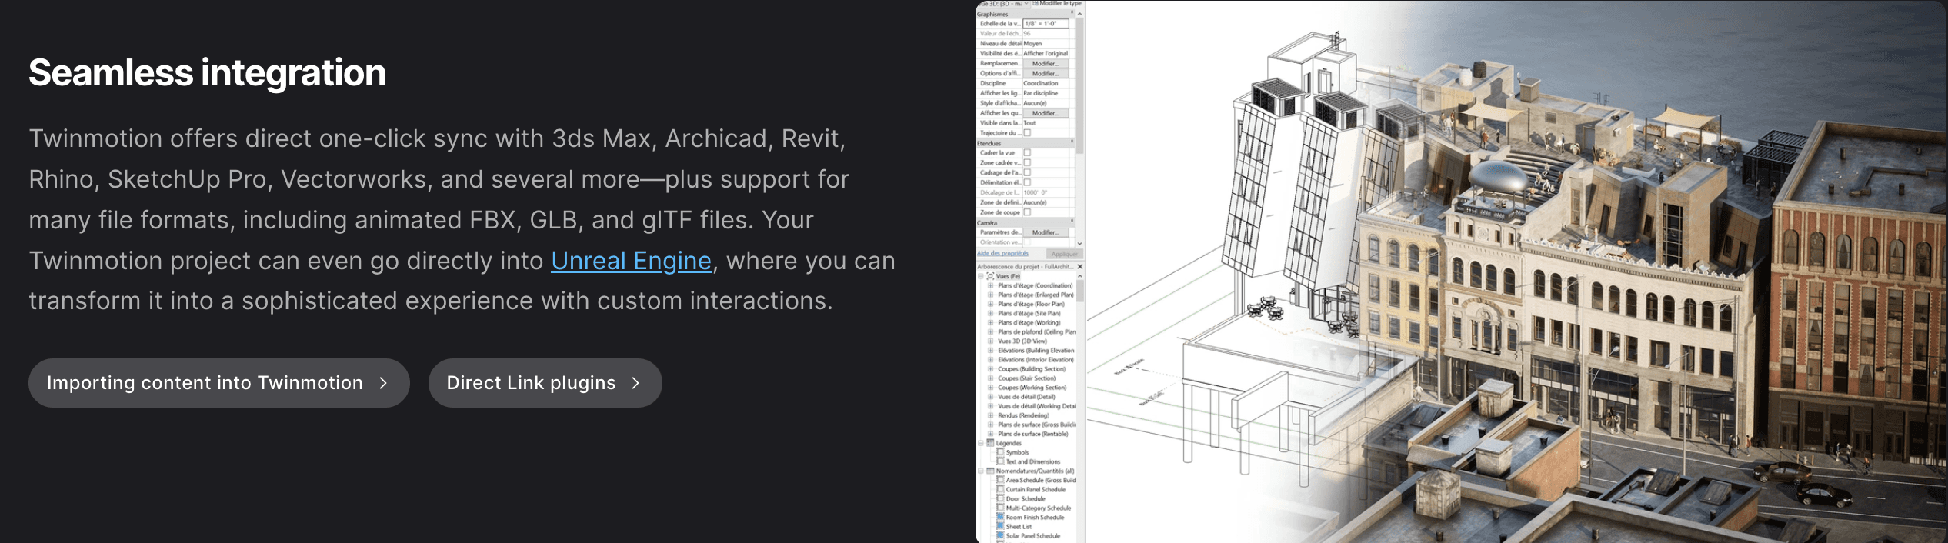Expand Vues 3D (3D View) node

[x=991, y=341]
